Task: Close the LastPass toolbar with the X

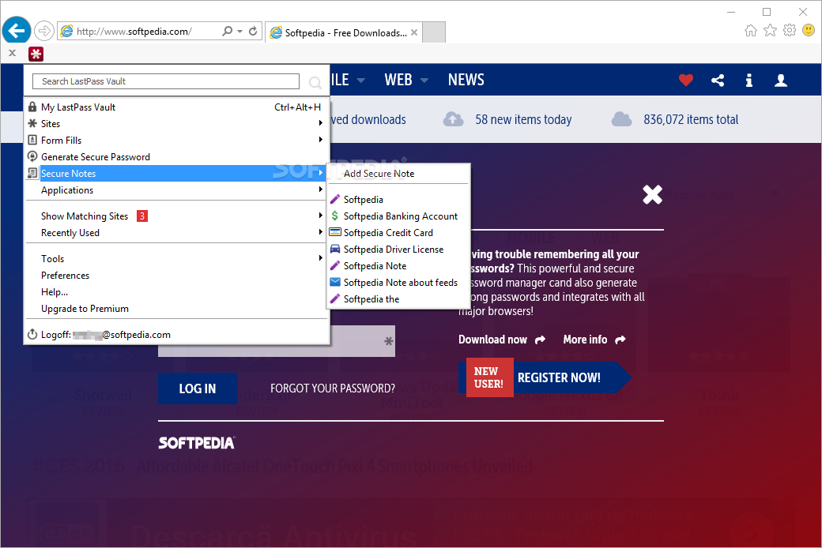Action: (12, 53)
